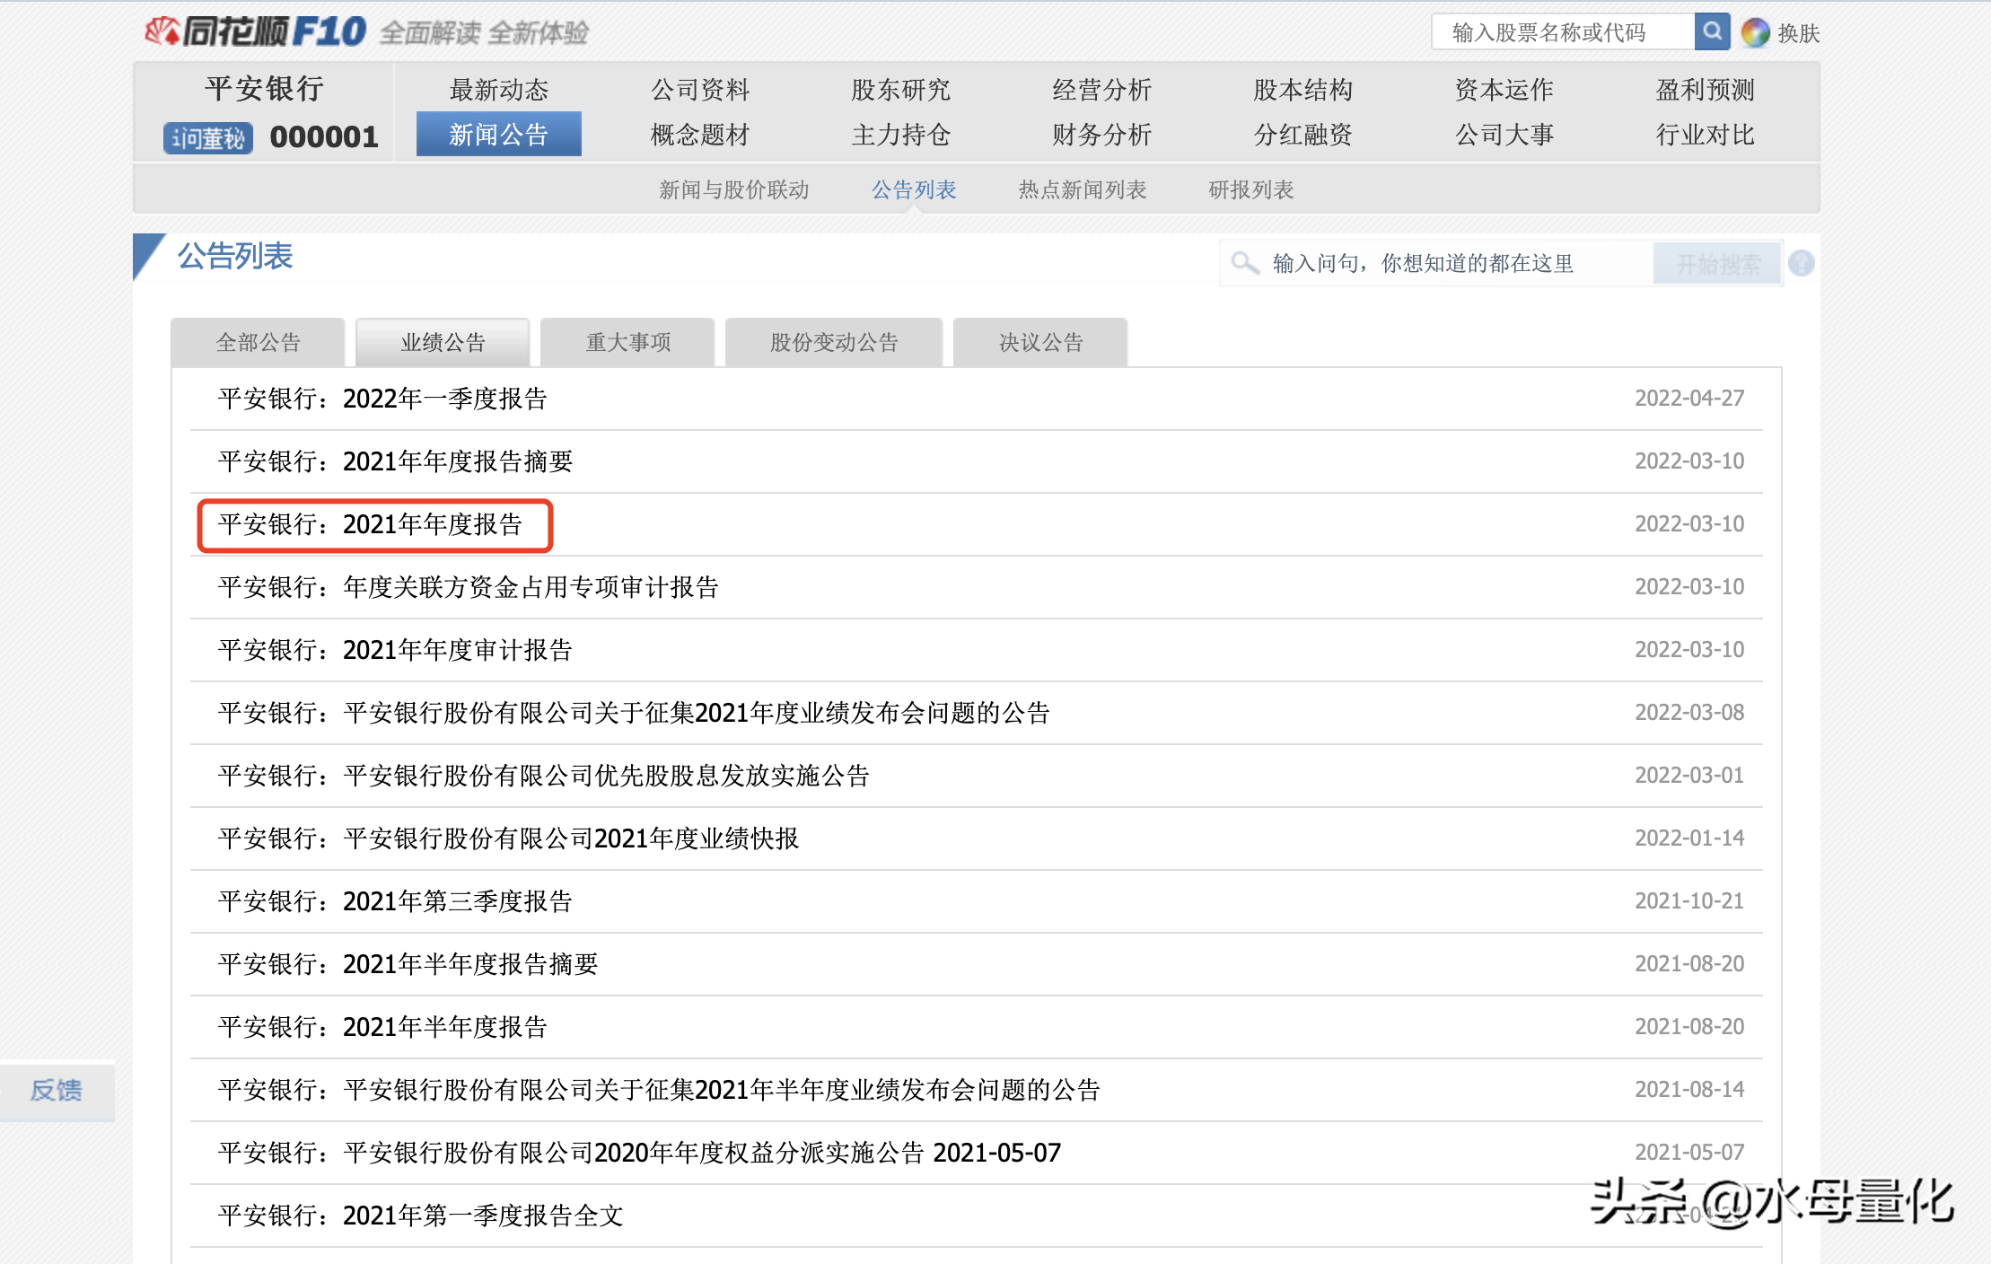Open 2021年度业绩快报 announcement link
Viewport: 1991px width, 1264px height.
coord(509,838)
